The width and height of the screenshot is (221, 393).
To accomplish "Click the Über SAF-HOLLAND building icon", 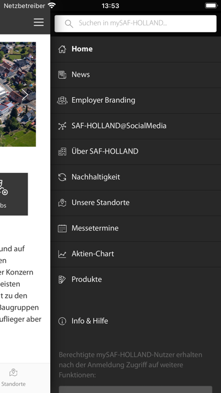I will (x=62, y=151).
